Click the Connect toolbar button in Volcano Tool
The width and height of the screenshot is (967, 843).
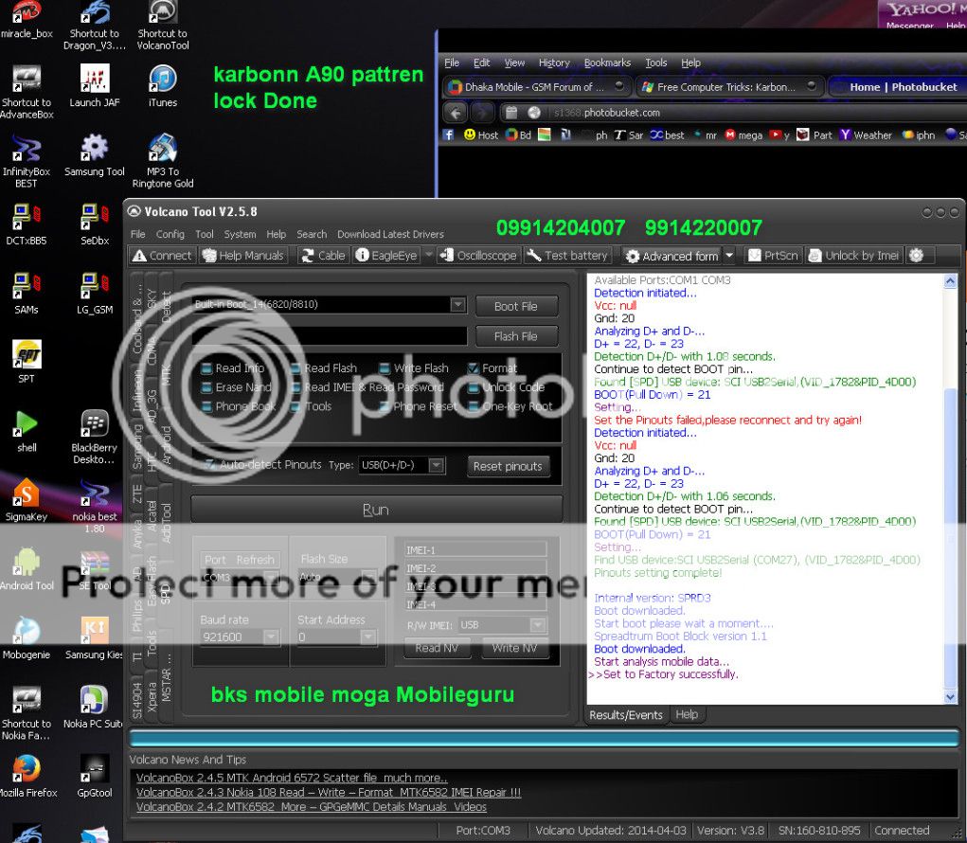click(x=163, y=256)
